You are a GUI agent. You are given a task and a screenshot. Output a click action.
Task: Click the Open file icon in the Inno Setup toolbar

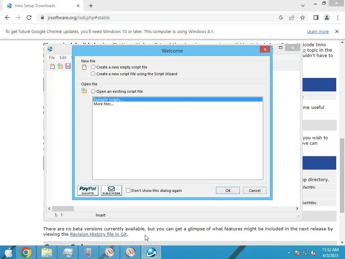pyautogui.click(x=60, y=66)
